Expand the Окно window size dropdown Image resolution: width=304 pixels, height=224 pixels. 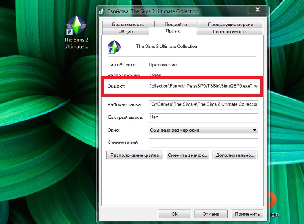tap(203, 130)
